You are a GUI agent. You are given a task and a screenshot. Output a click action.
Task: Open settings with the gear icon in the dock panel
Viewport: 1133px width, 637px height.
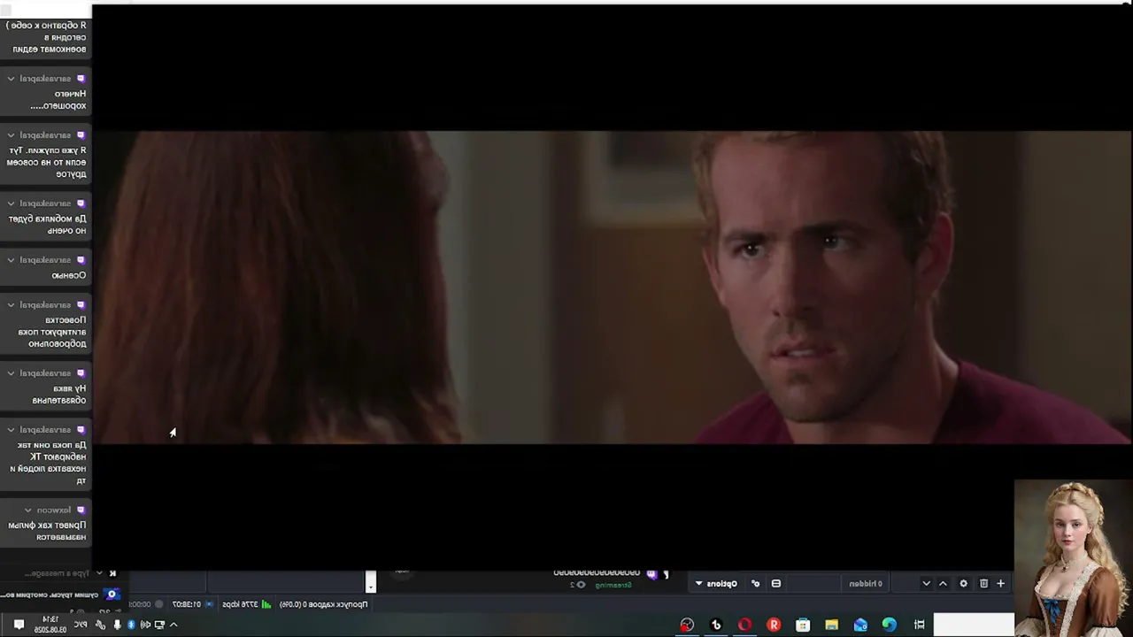964,584
